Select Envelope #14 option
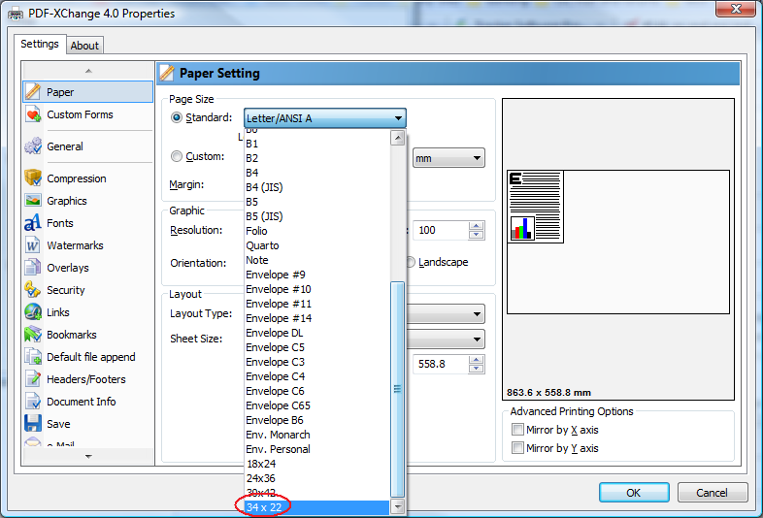 coord(316,318)
